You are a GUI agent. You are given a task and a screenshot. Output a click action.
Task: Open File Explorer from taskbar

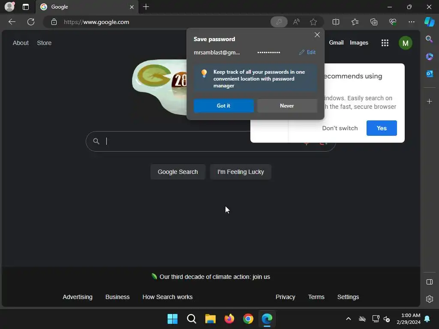(x=210, y=319)
